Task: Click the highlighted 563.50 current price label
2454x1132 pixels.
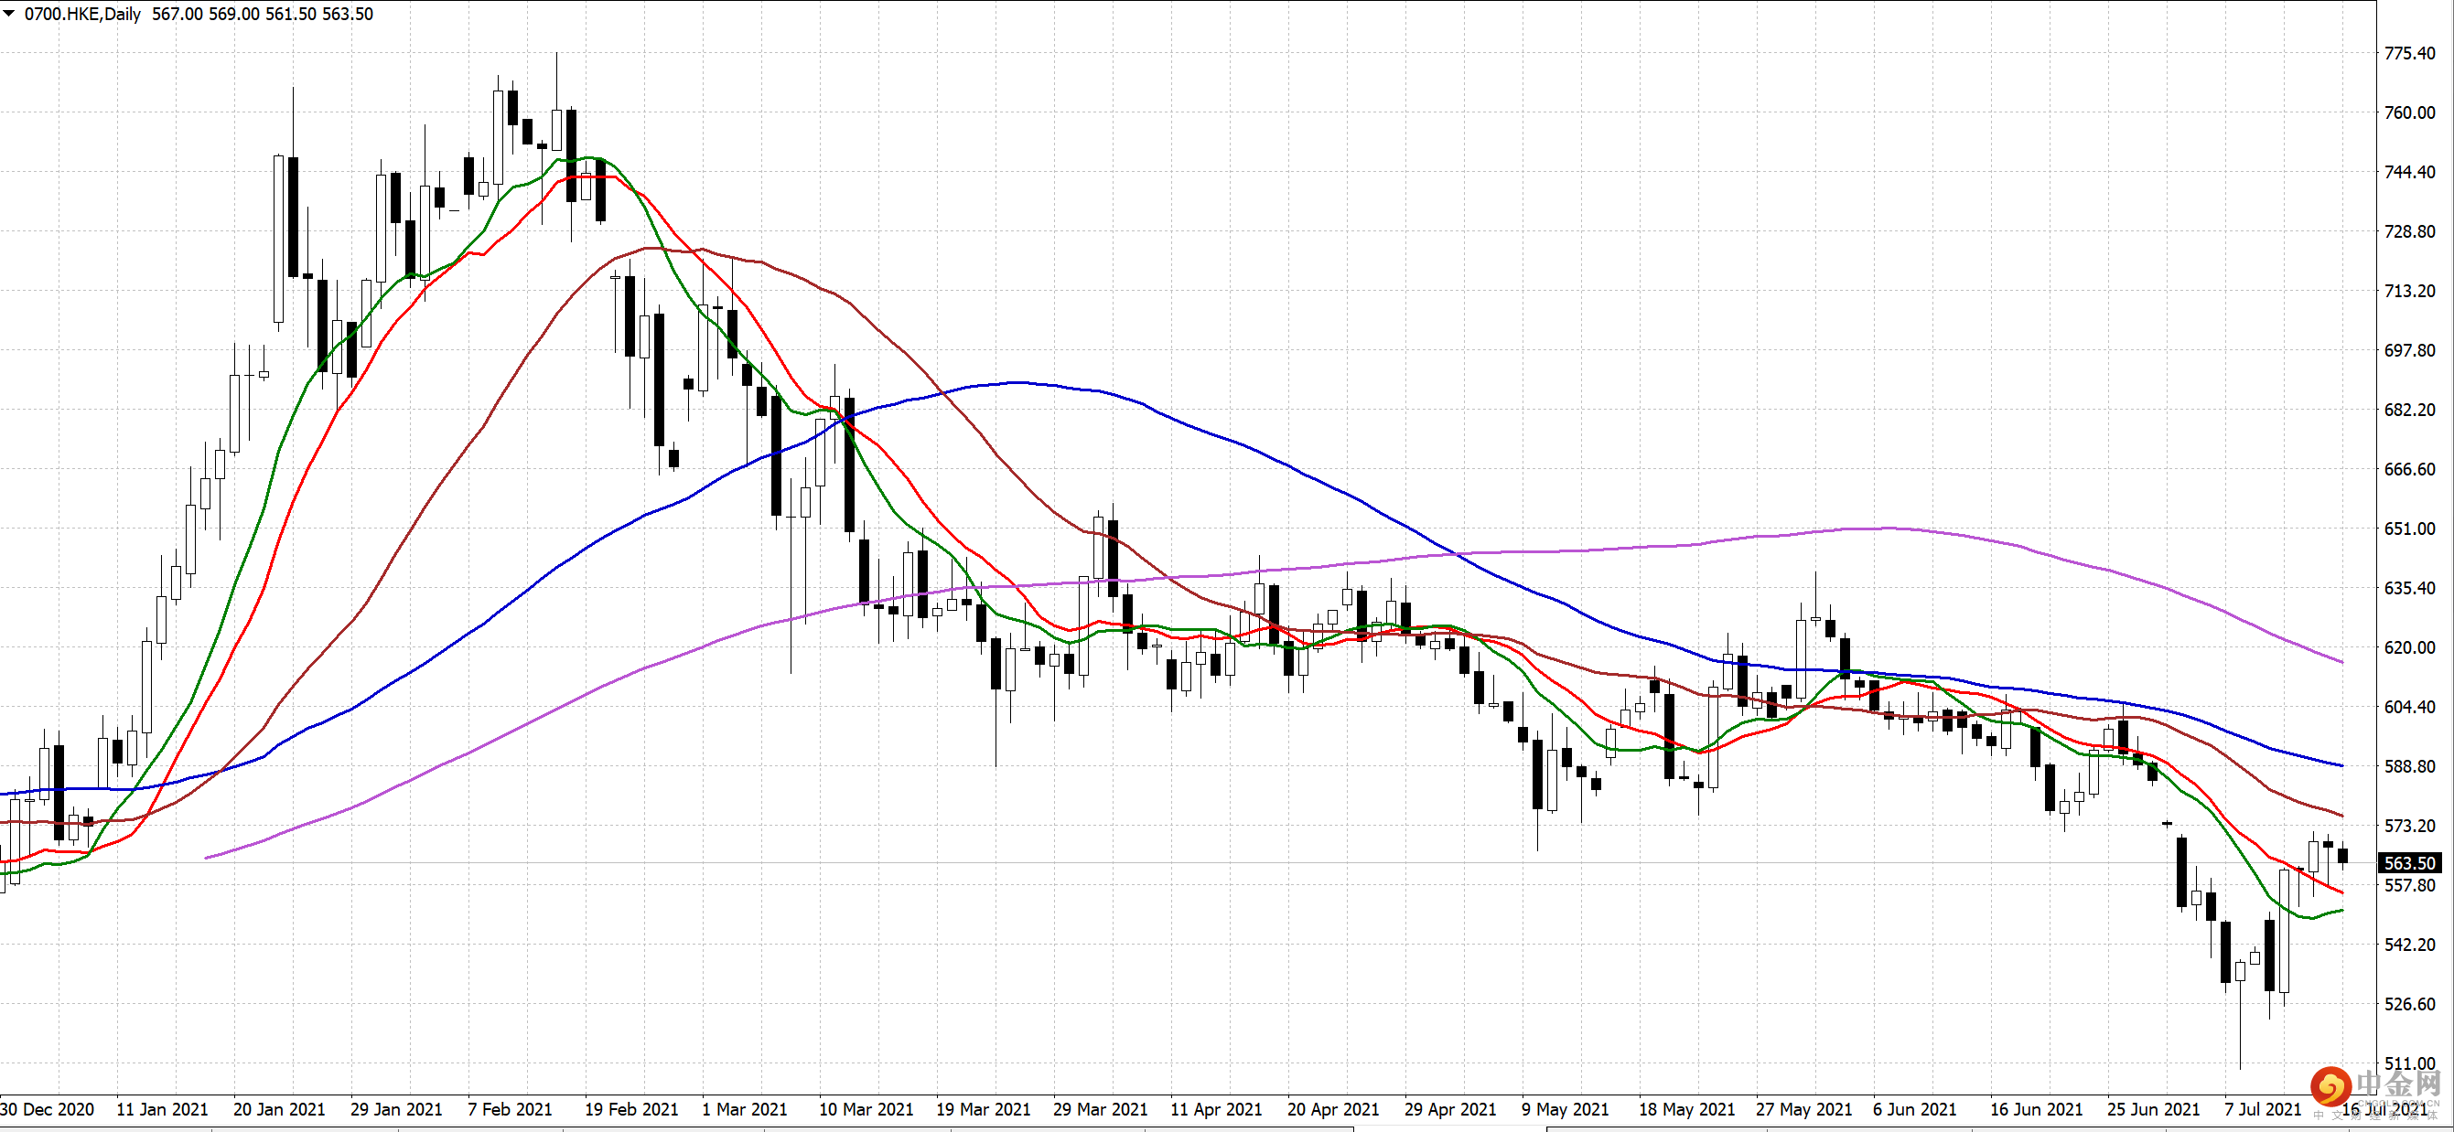Action: (2409, 863)
